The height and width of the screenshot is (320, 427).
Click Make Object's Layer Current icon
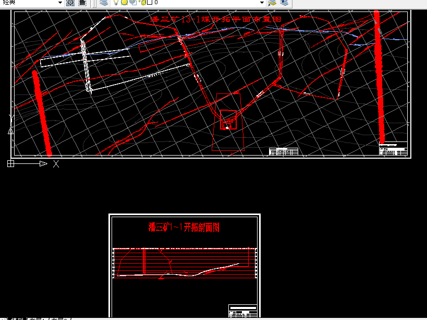click(x=272, y=3)
